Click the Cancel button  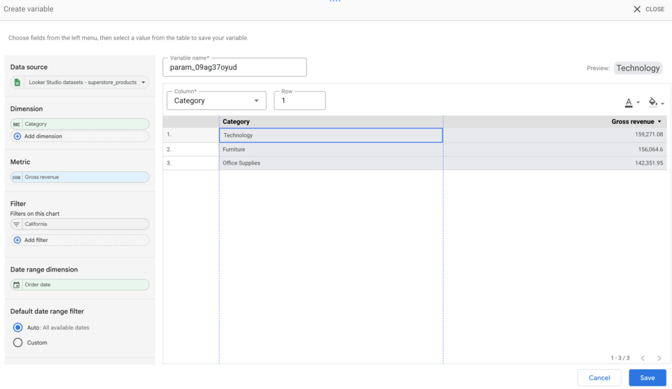(599, 378)
